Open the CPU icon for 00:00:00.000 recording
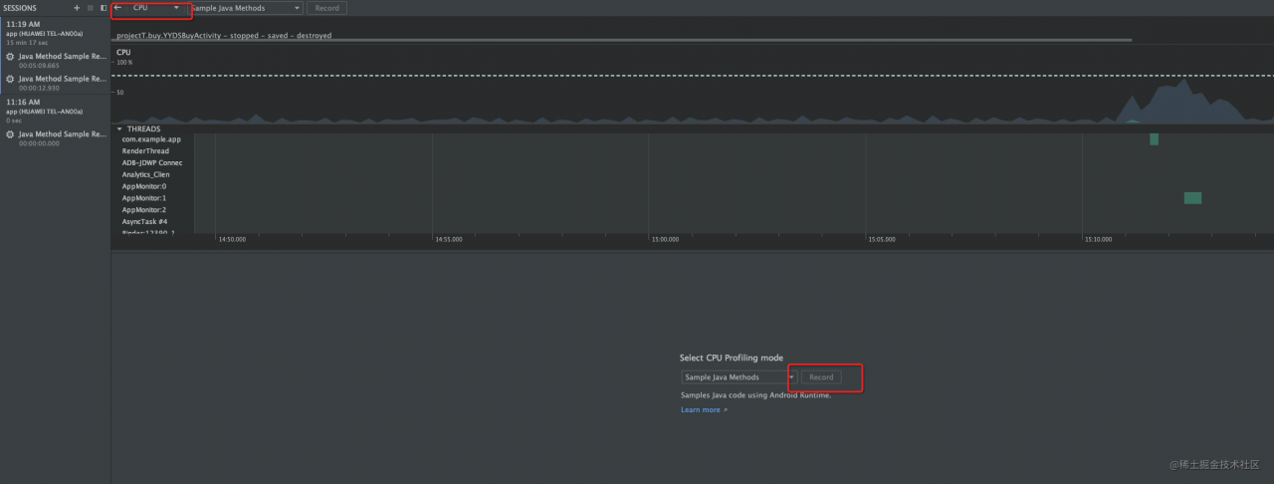The image size is (1274, 484). (11, 134)
